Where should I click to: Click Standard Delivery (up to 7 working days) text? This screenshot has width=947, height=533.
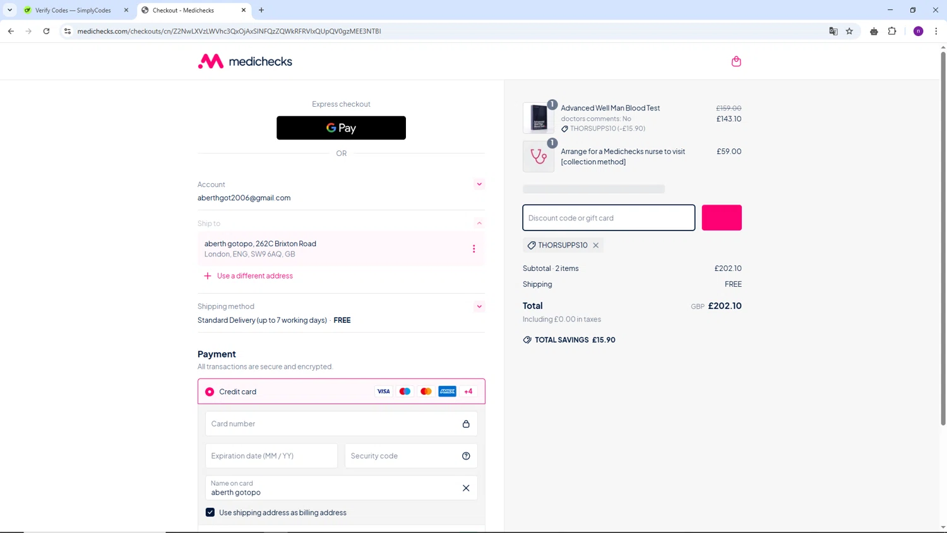[262, 320]
